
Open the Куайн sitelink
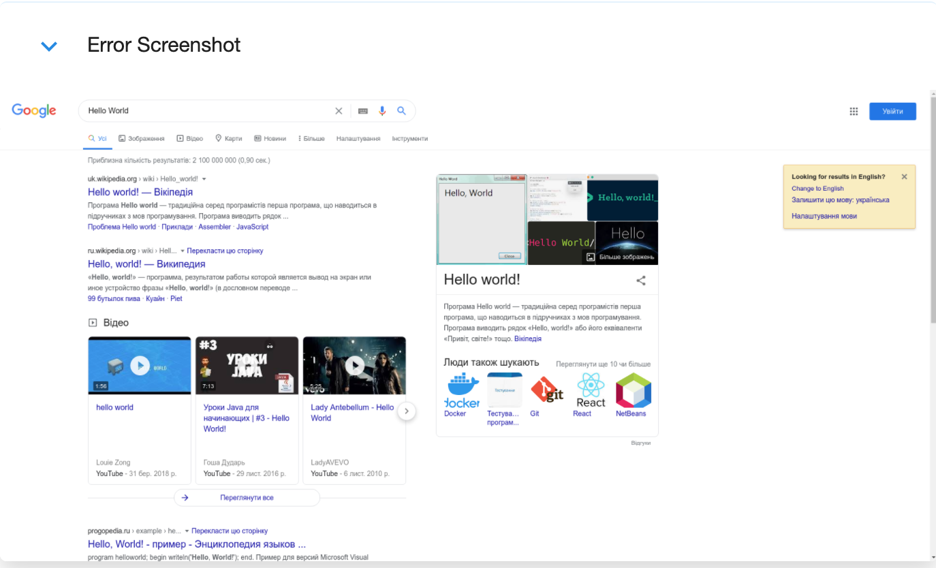[x=155, y=298]
